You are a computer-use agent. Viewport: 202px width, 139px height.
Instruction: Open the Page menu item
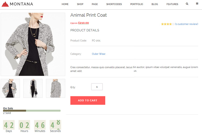(x=95, y=4)
